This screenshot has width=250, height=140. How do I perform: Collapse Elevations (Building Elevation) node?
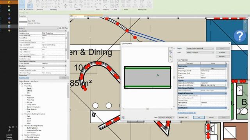click(22, 114)
